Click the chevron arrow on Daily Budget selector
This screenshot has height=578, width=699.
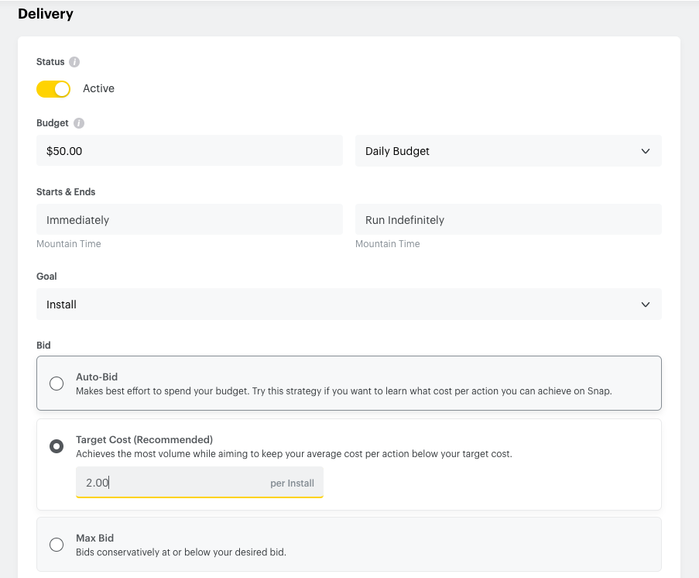(646, 151)
